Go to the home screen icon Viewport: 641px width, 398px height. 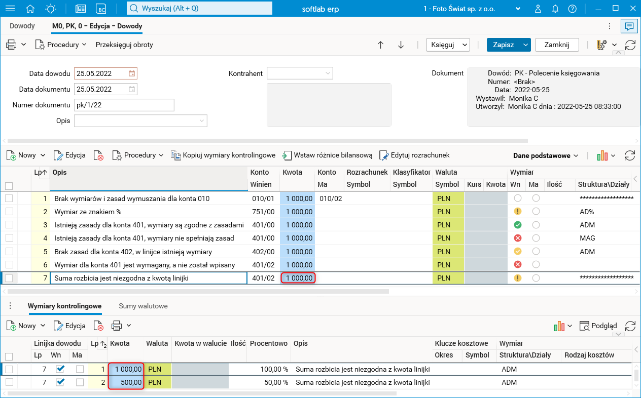[x=30, y=9]
